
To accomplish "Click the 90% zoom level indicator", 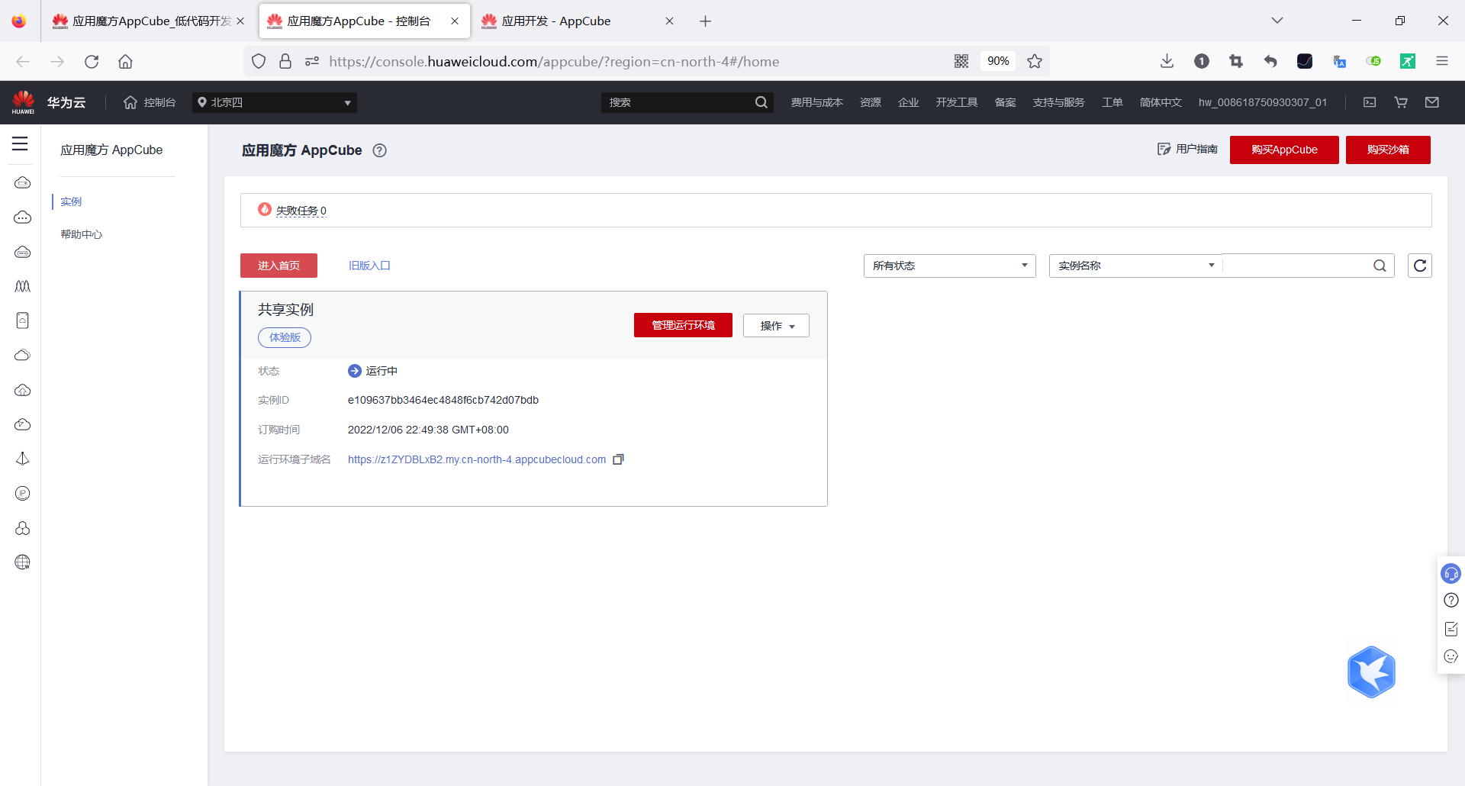I will tap(998, 61).
